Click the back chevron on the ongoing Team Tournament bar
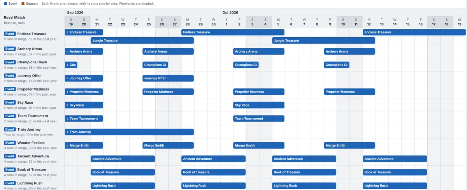Screen dimensions: 467x190 click(x=67, y=119)
